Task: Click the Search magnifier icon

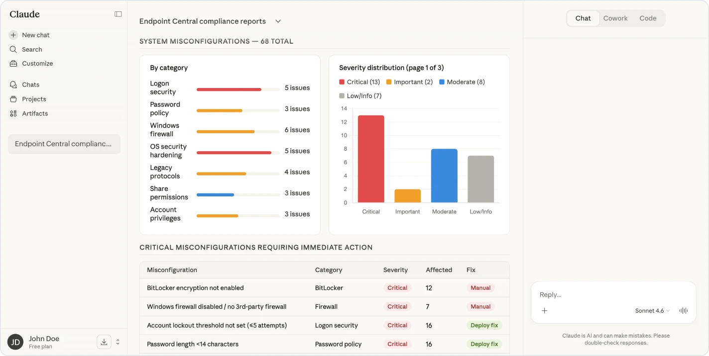Action: coord(13,49)
